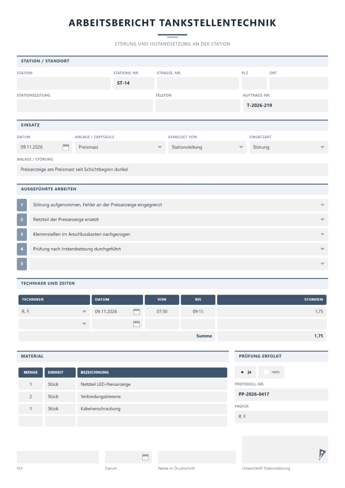Image resolution: width=345 pixels, height=488 pixels.
Task: Click the Stationsleitung input field
Action: [x=85, y=106]
